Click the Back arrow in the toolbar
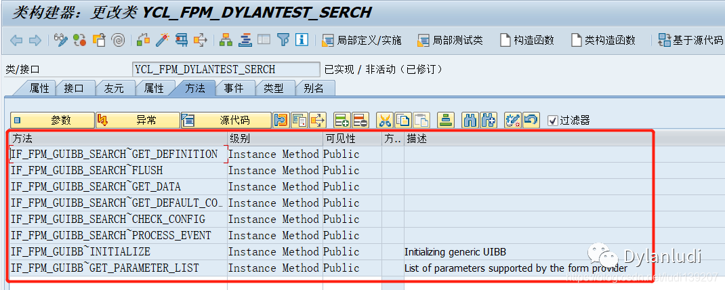725x290 pixels. tap(16, 40)
